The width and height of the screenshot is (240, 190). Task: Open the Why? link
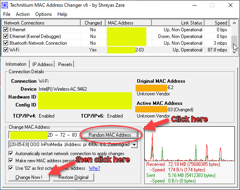[94, 168]
